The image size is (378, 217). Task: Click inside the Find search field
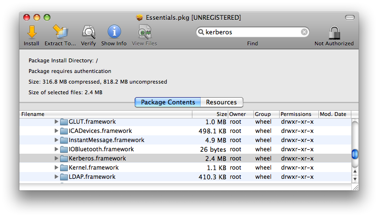coord(252,32)
